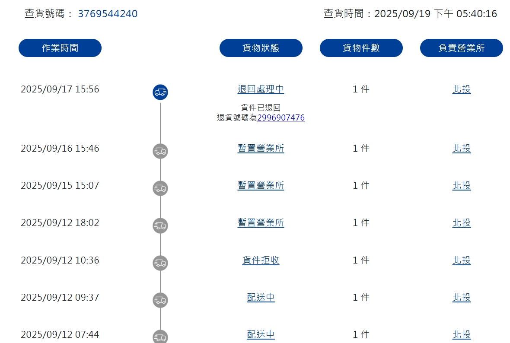Click 暫置營業所 status for 2025/09/15
Image resolution: width=510 pixels, height=343 pixels.
(261, 186)
